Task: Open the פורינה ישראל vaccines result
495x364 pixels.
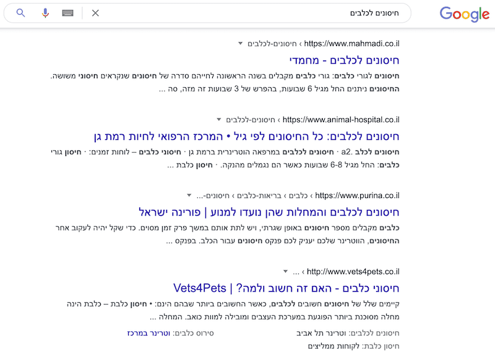Action: point(269,212)
